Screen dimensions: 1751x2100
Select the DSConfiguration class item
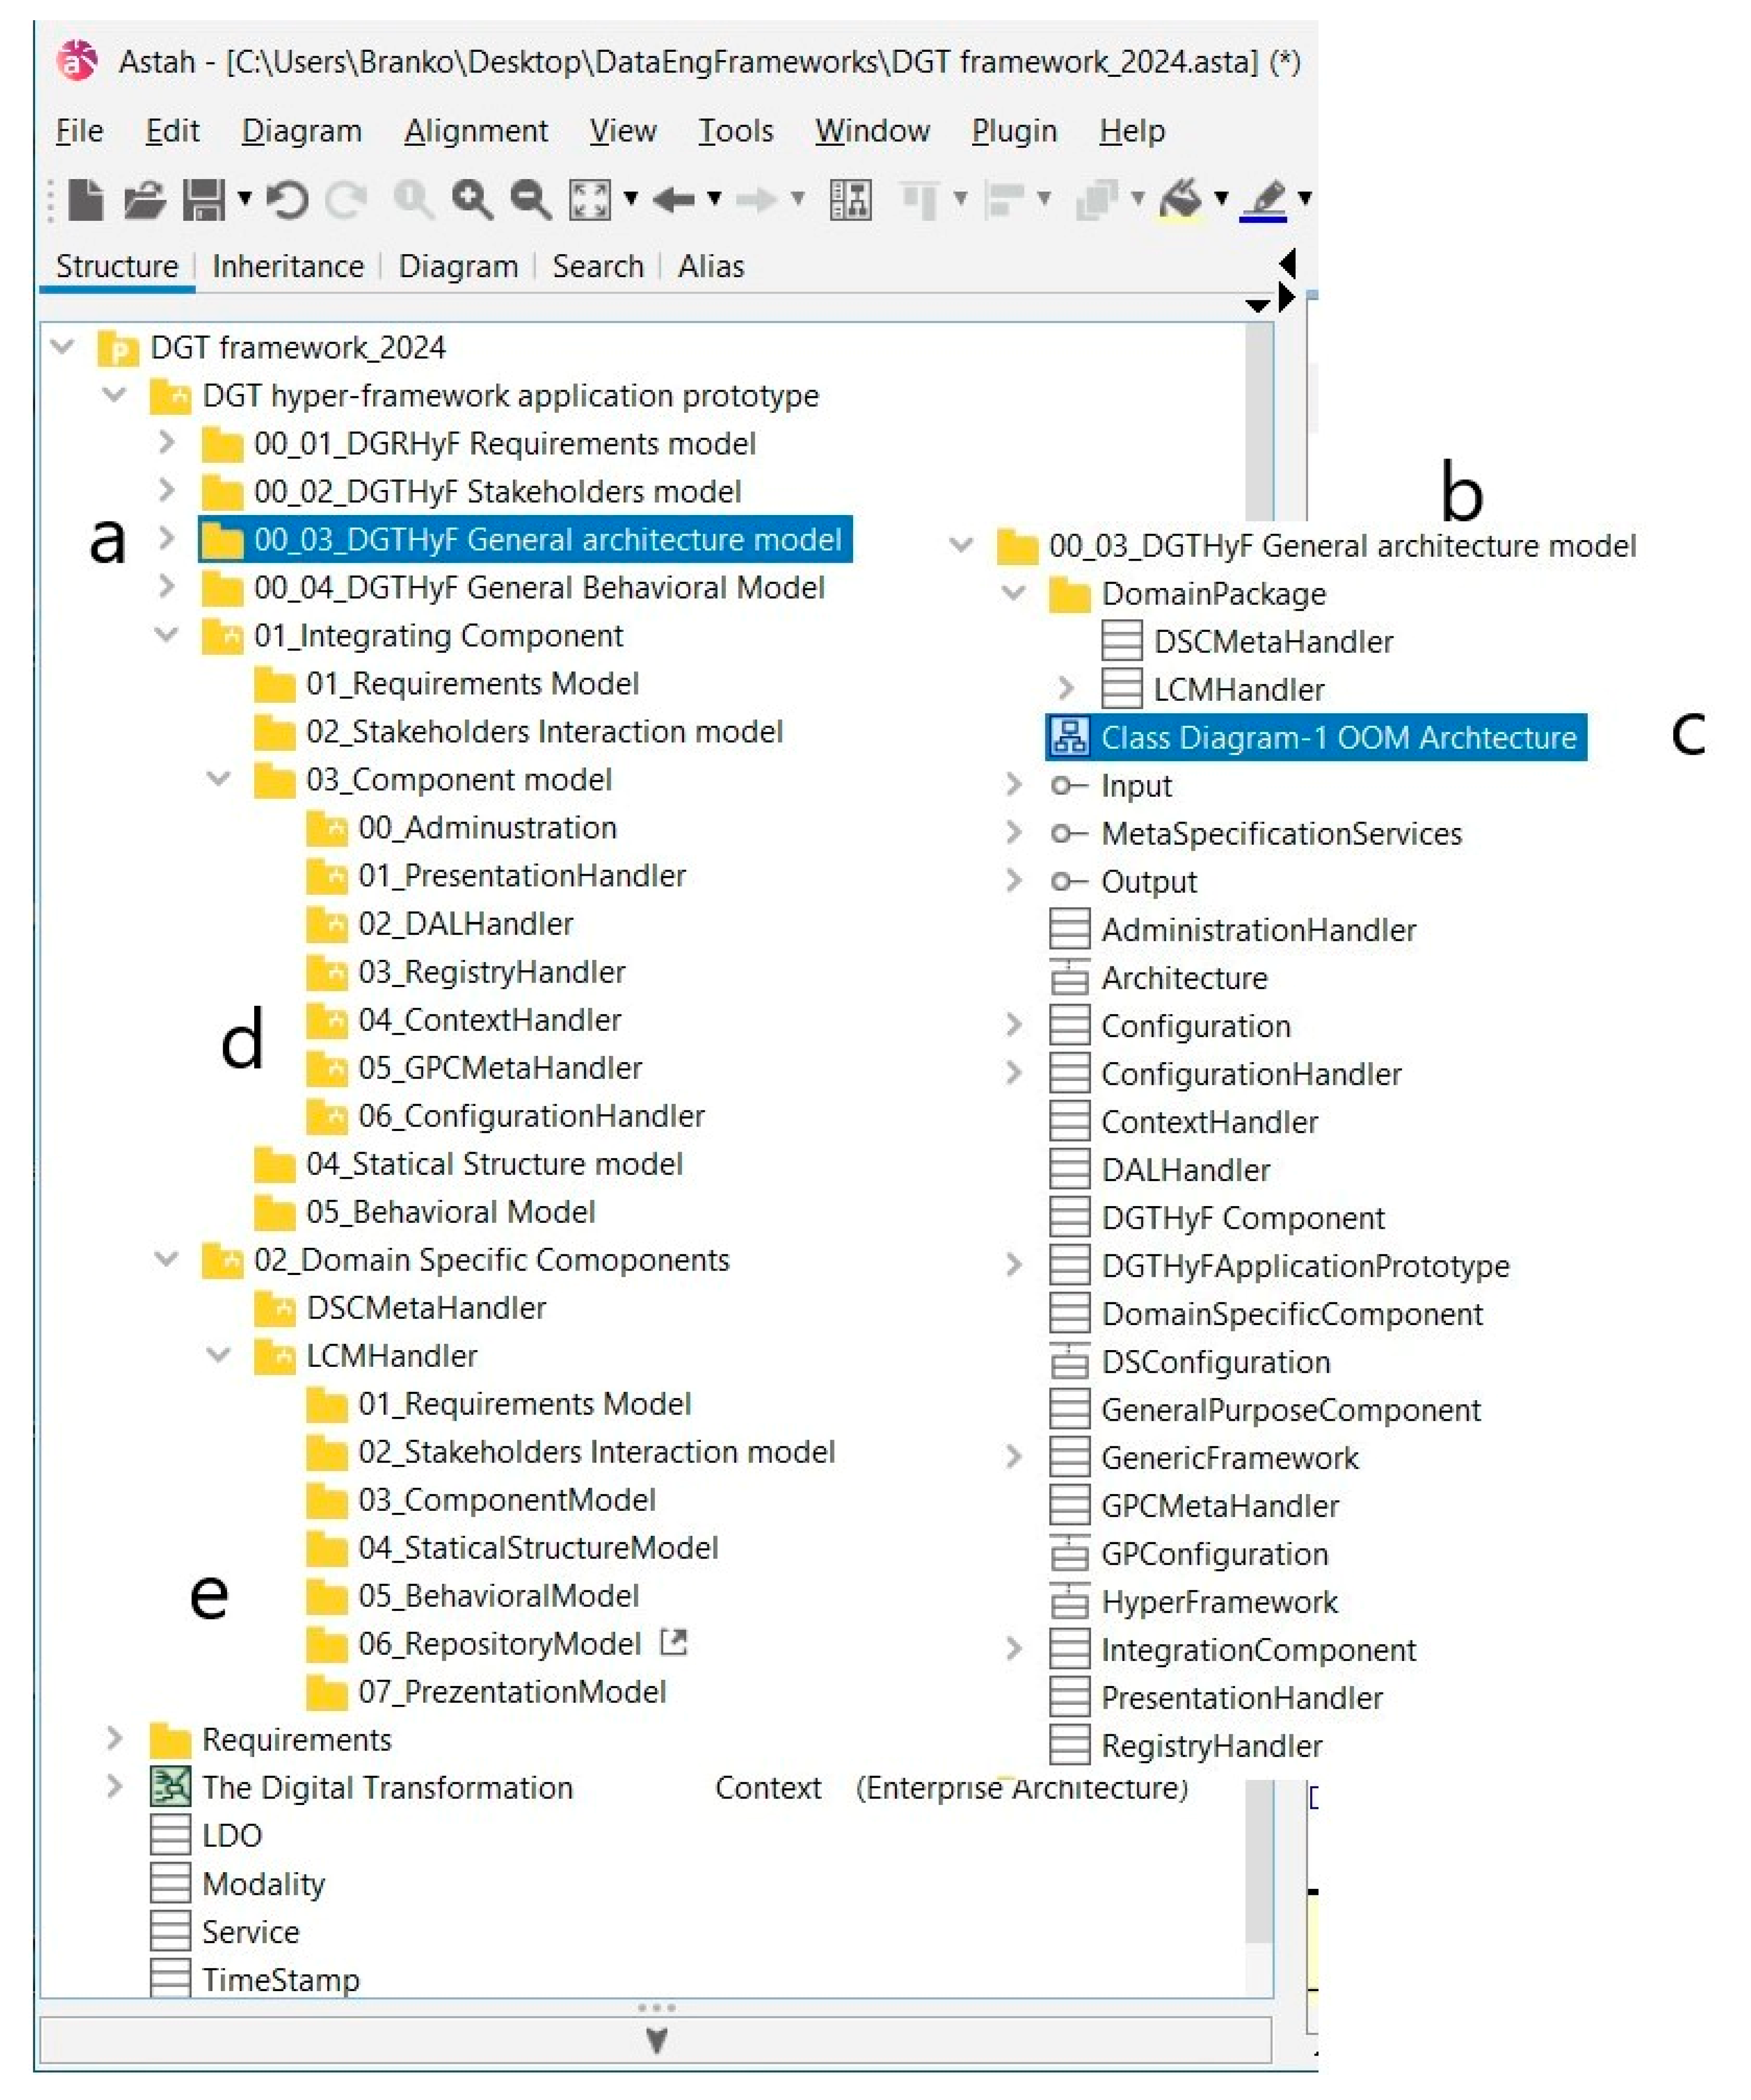(x=1190, y=1362)
